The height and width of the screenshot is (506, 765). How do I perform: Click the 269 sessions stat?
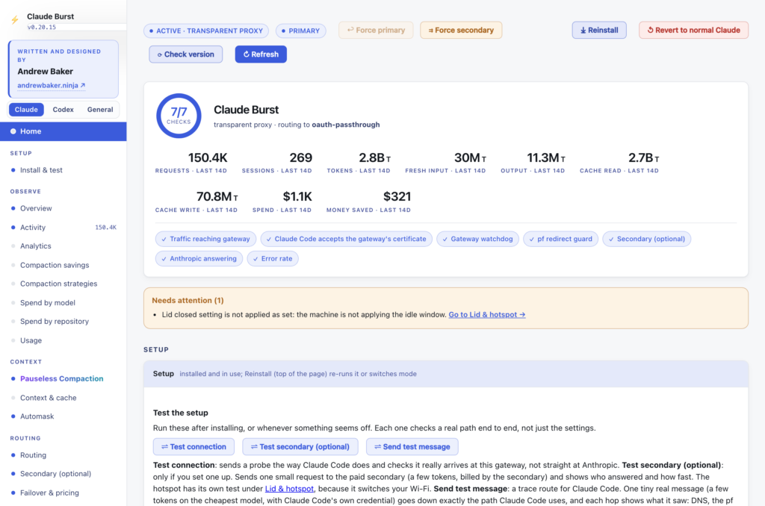pos(276,163)
